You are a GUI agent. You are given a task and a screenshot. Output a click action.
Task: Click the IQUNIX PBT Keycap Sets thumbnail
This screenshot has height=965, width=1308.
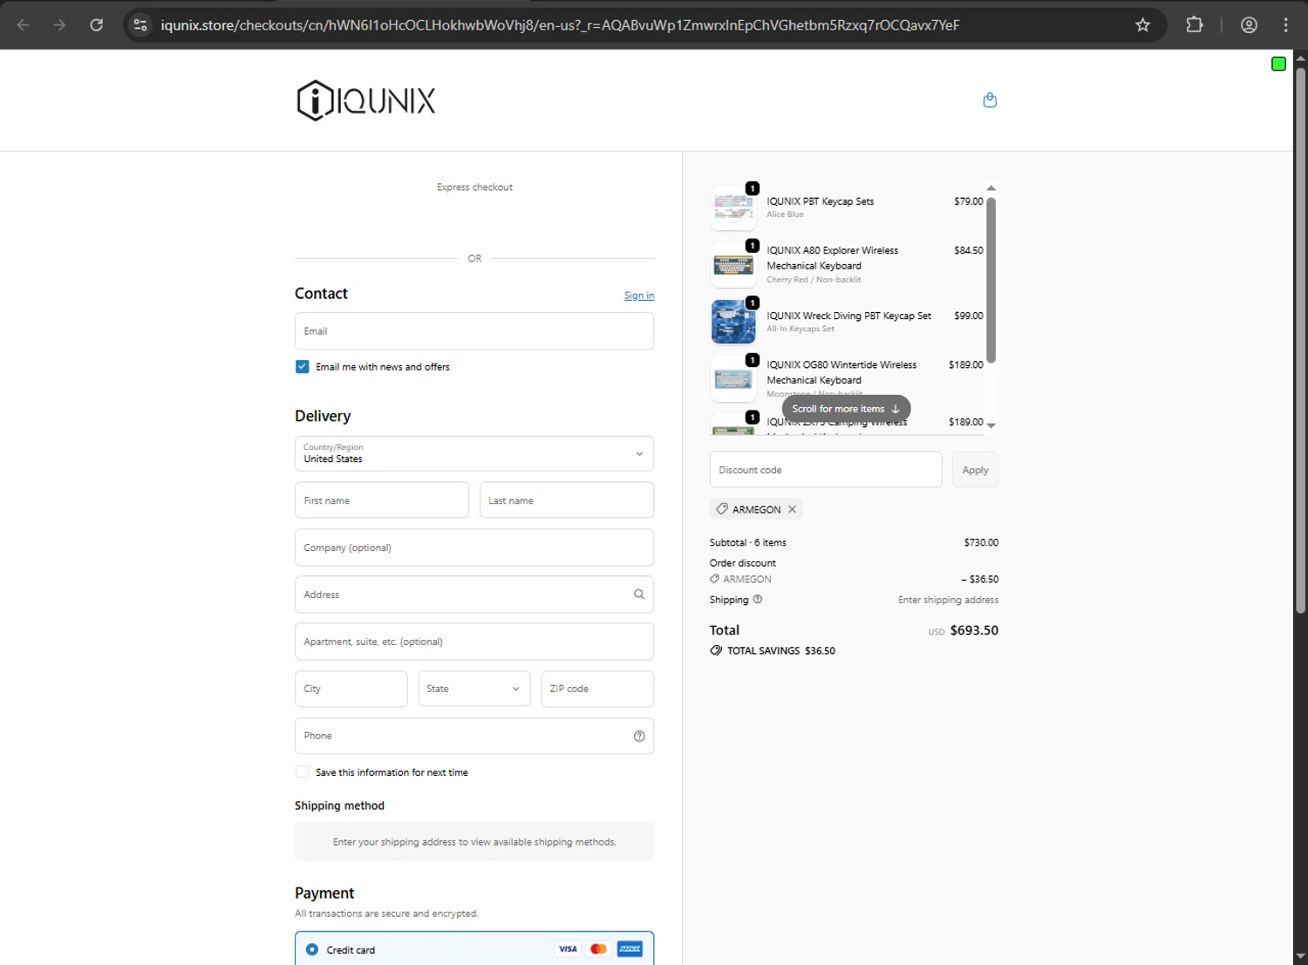(x=733, y=207)
